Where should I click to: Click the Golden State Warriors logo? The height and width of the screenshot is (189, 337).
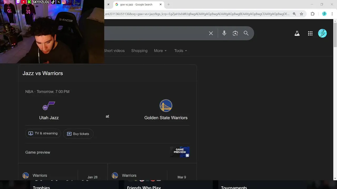pyautogui.click(x=166, y=106)
